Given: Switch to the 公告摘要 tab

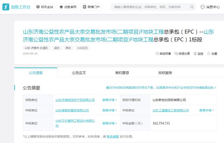Looking at the screenshot, I should (x=36, y=73).
